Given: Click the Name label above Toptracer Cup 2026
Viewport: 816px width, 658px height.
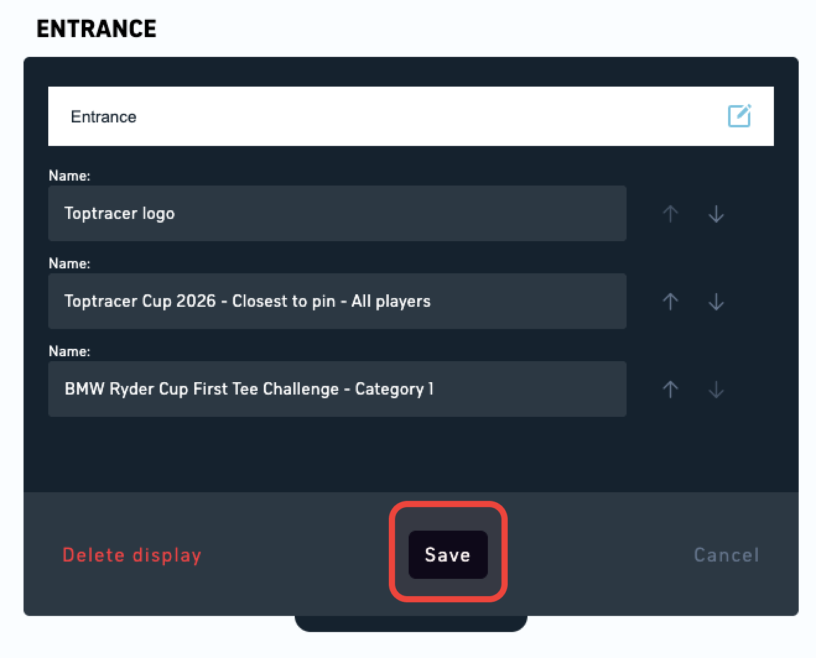Looking at the screenshot, I should [x=69, y=263].
